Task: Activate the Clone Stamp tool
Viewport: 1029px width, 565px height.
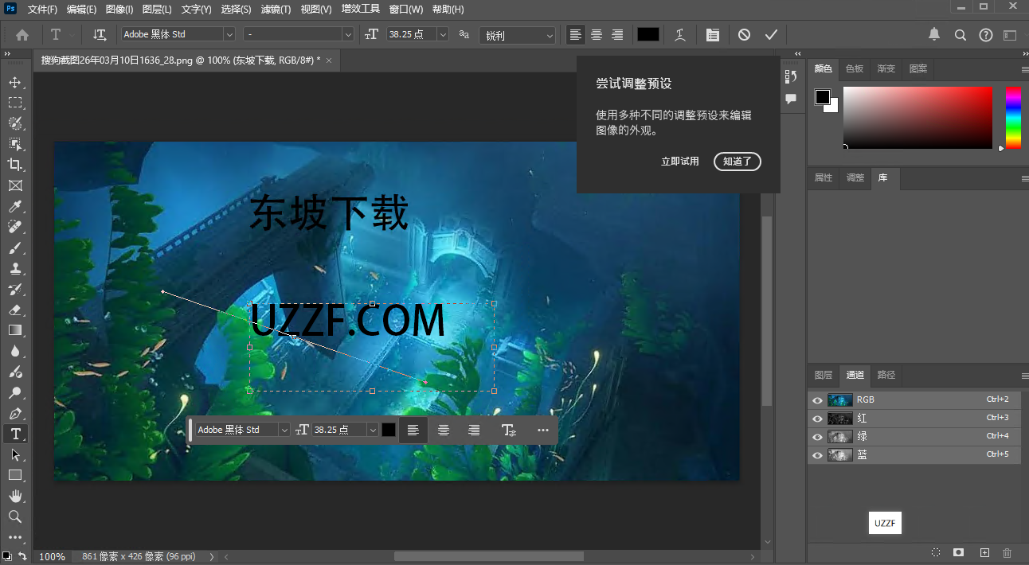Action: [x=16, y=268]
